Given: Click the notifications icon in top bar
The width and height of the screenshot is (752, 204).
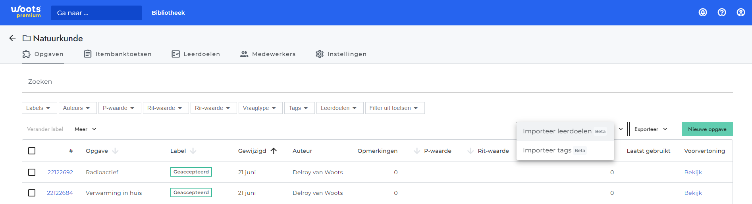Looking at the screenshot, I should [703, 12].
